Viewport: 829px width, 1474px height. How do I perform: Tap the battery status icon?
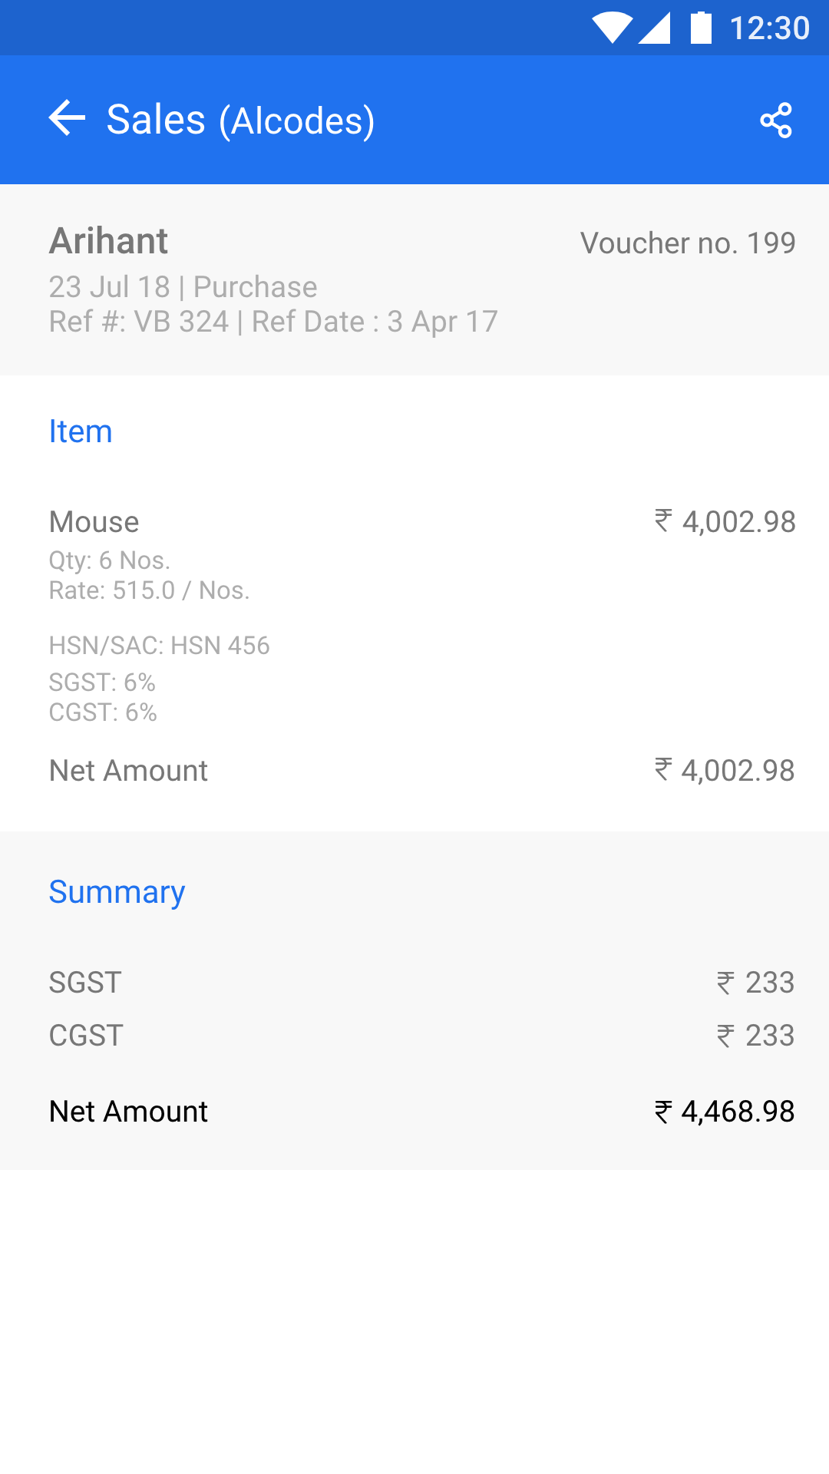click(x=701, y=28)
